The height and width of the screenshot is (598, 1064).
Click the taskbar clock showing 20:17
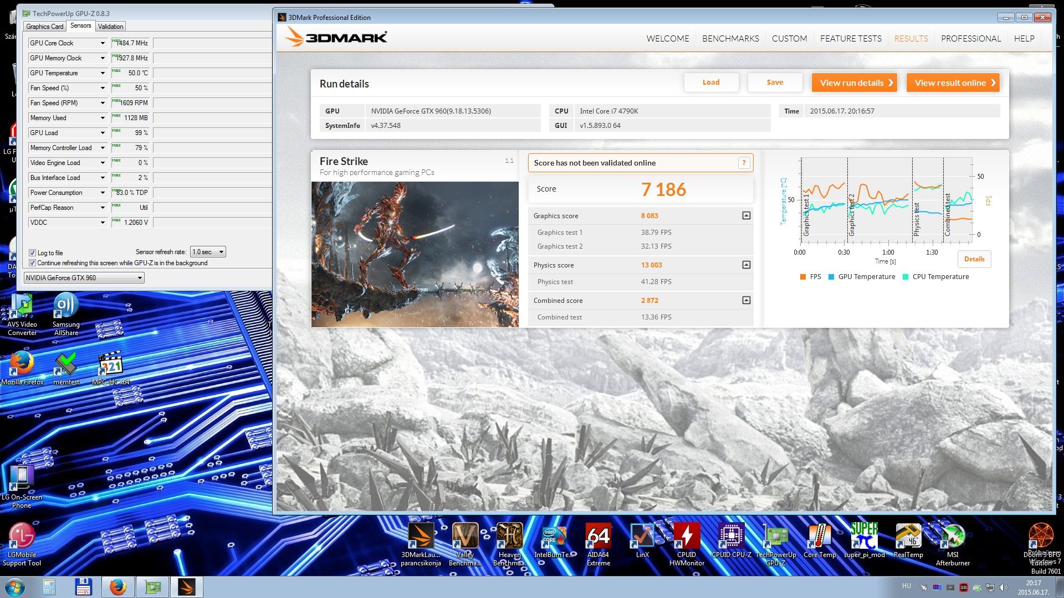(1033, 587)
